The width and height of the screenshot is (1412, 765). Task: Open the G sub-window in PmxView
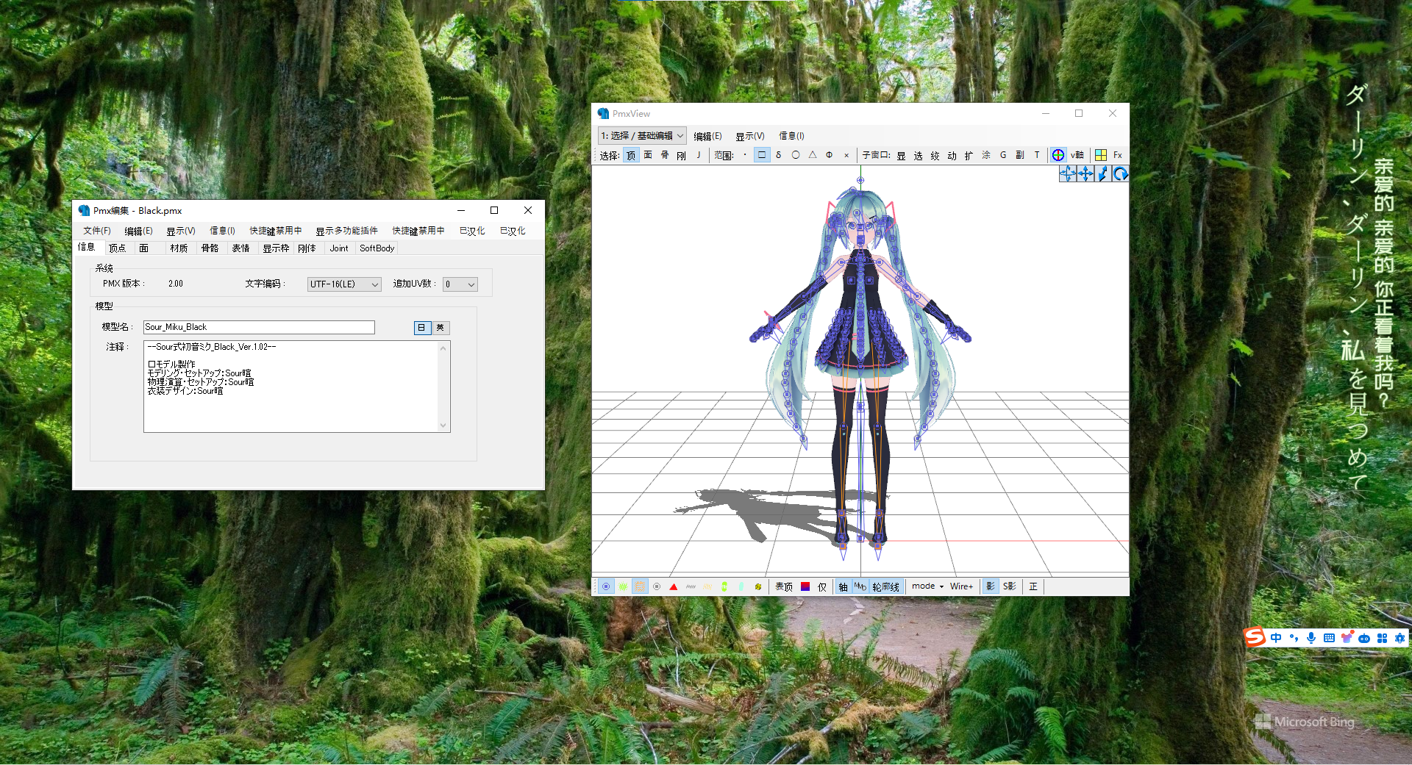coord(1003,155)
